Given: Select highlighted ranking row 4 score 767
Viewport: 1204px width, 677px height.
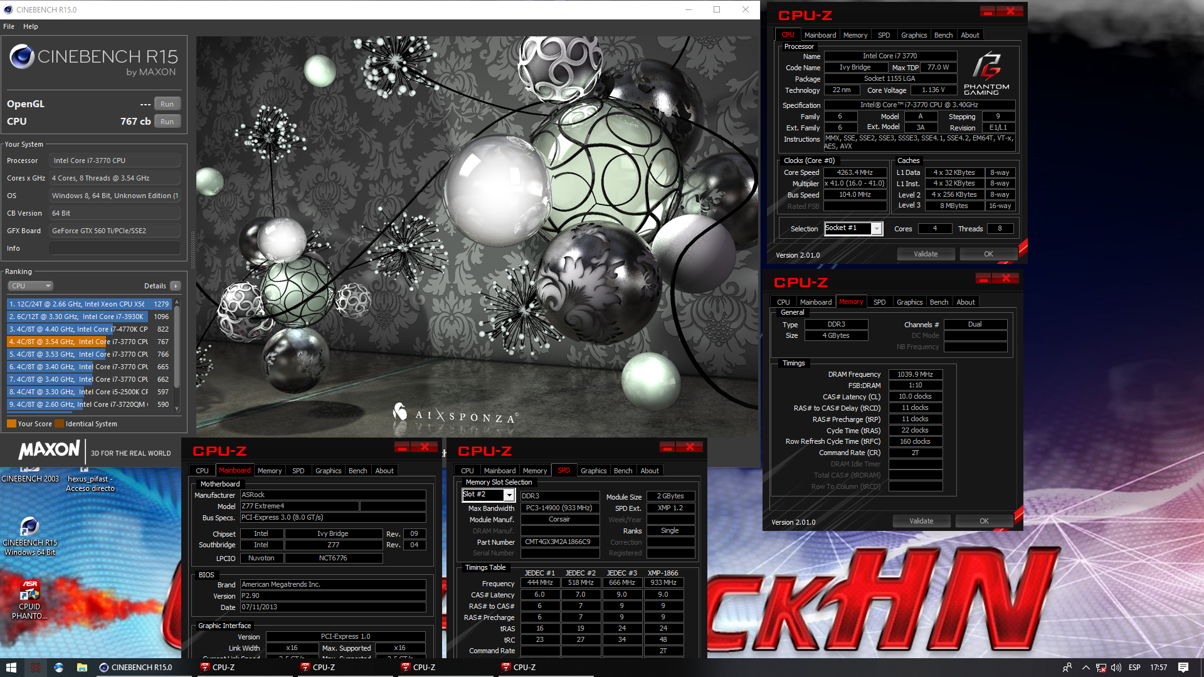Looking at the screenshot, I should (x=89, y=342).
